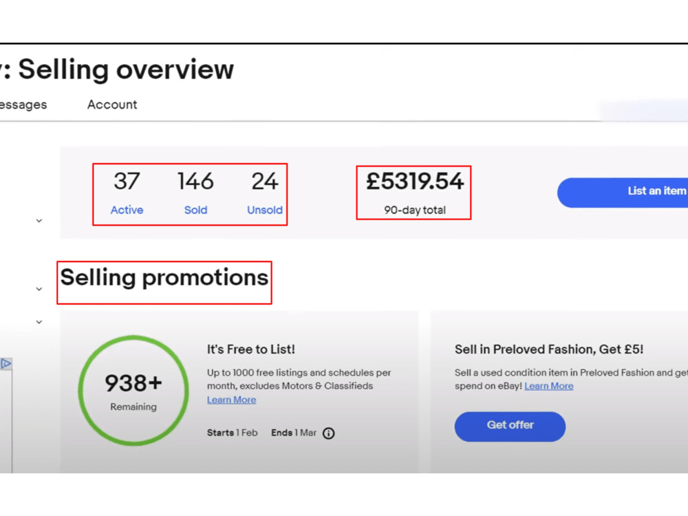Image resolution: width=688 pixels, height=516 pixels.
Task: Expand the first sidebar chevron near Active count
Action: pyautogui.click(x=39, y=221)
